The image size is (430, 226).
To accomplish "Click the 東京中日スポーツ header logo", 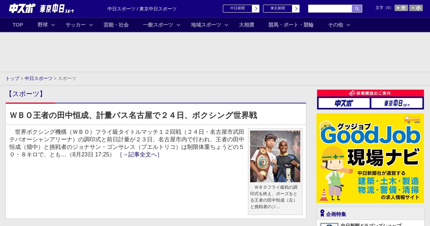I will pos(57,9).
